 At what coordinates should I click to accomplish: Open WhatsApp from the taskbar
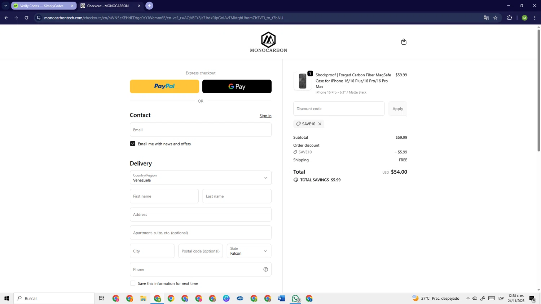coord(296,298)
